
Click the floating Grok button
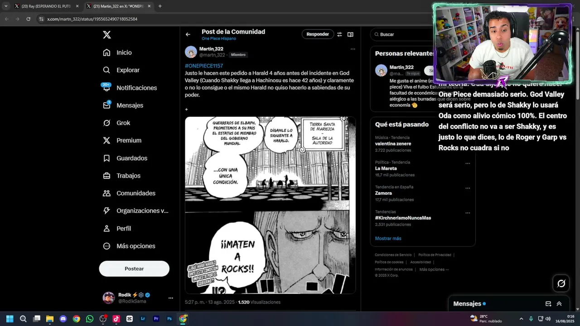point(561,283)
